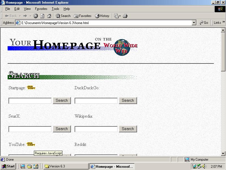
Task: Click the Internet Explorer icon in the title bar
Action: [x=3, y=3]
